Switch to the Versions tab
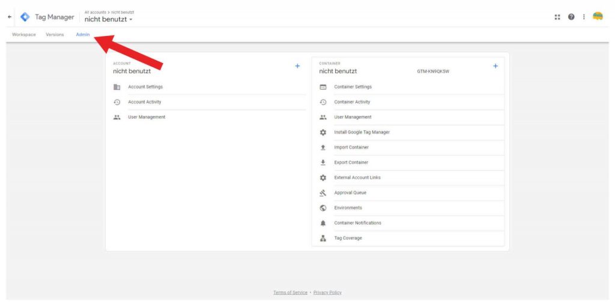Image resolution: width=615 pixels, height=308 pixels. pos(55,35)
